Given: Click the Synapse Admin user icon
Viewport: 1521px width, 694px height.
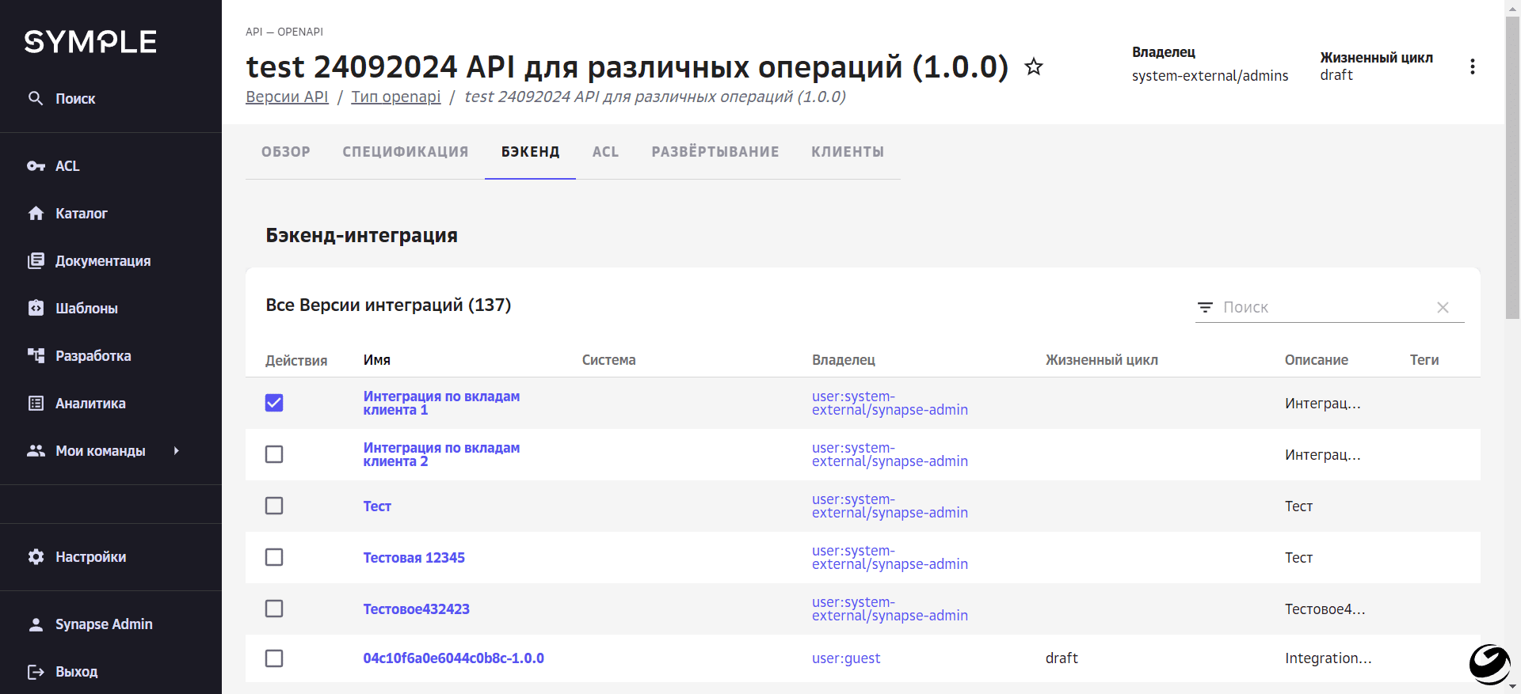Looking at the screenshot, I should tap(36, 624).
